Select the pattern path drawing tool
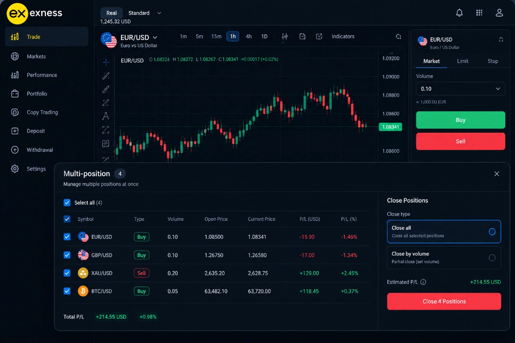Image resolution: width=515 pixels, height=343 pixels. coord(106,129)
